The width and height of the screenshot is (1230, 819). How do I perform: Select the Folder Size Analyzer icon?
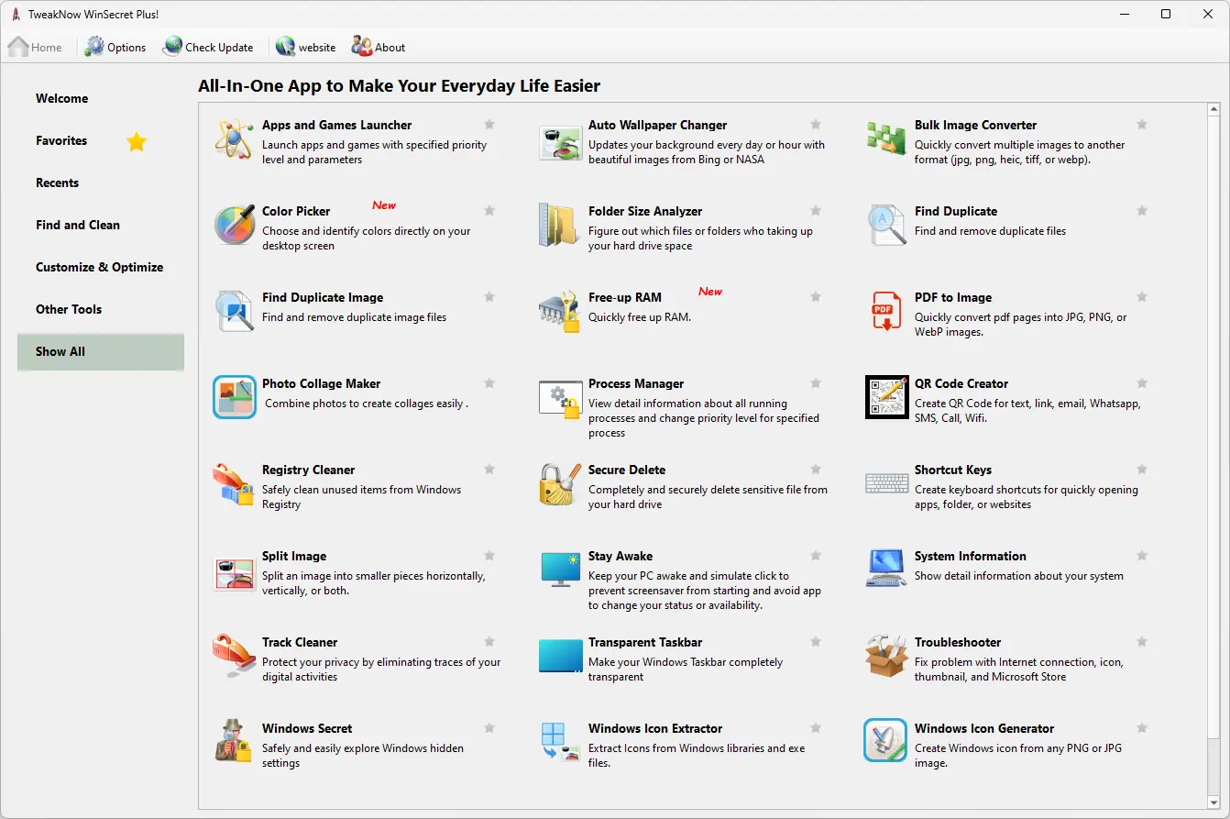click(x=560, y=226)
